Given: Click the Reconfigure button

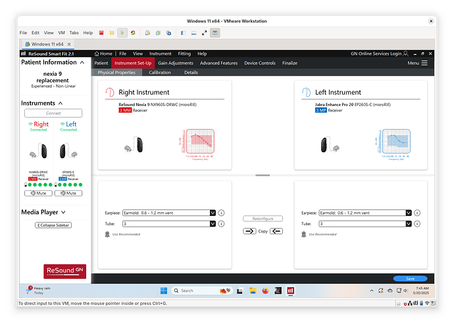Looking at the screenshot, I should (263, 219).
